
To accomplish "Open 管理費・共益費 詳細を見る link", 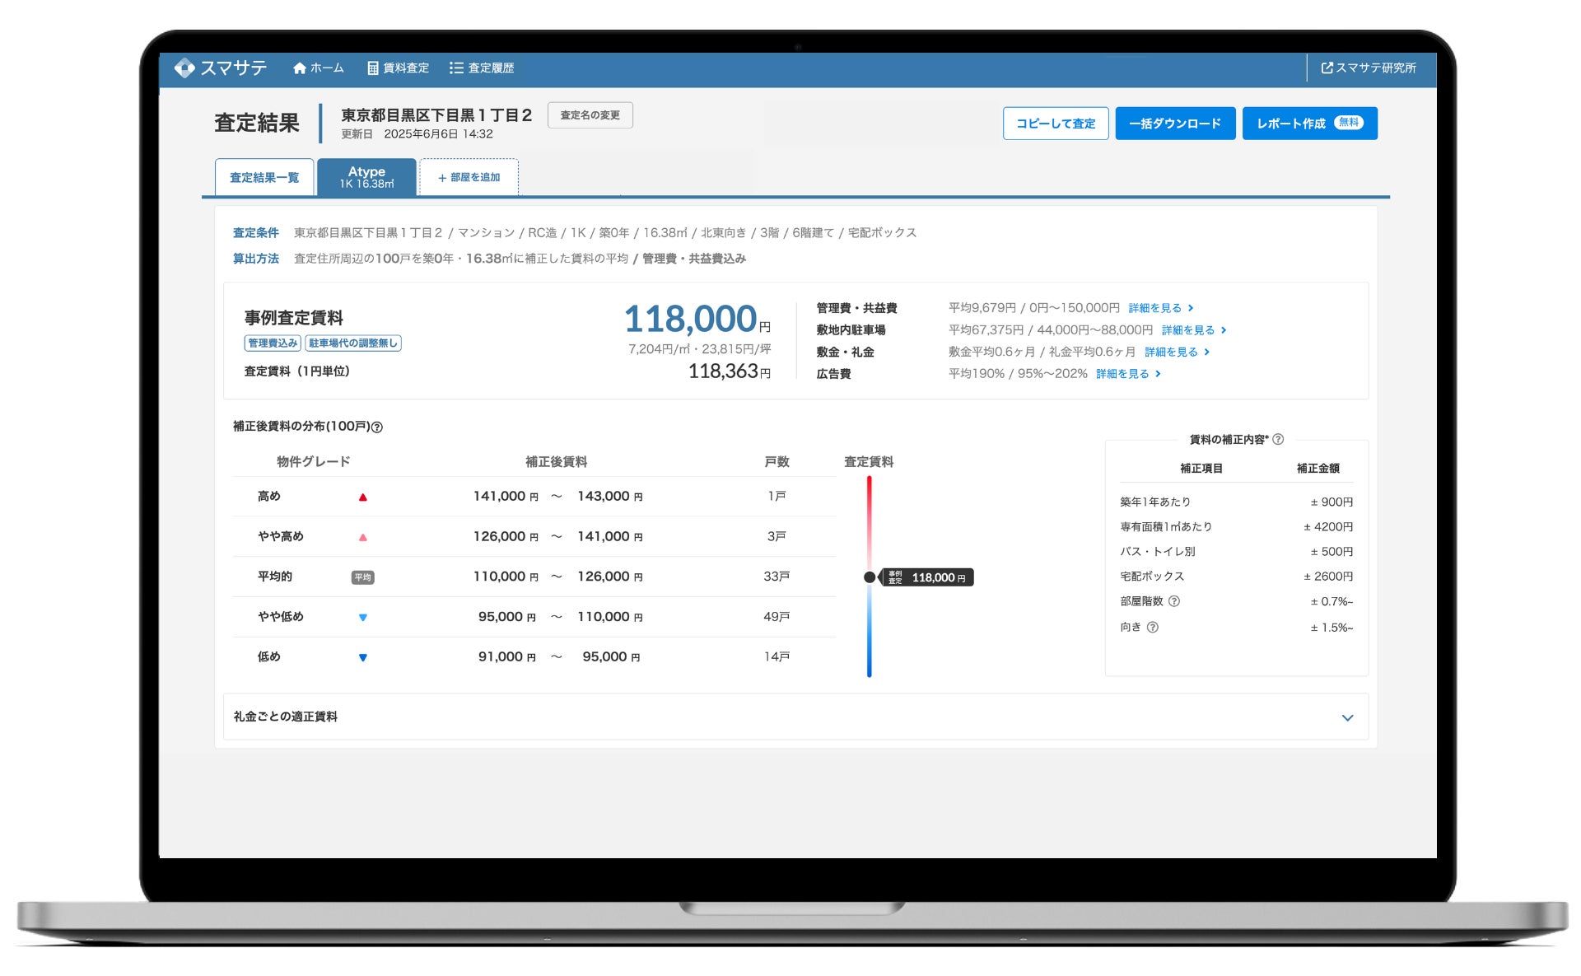I will (x=1160, y=308).
